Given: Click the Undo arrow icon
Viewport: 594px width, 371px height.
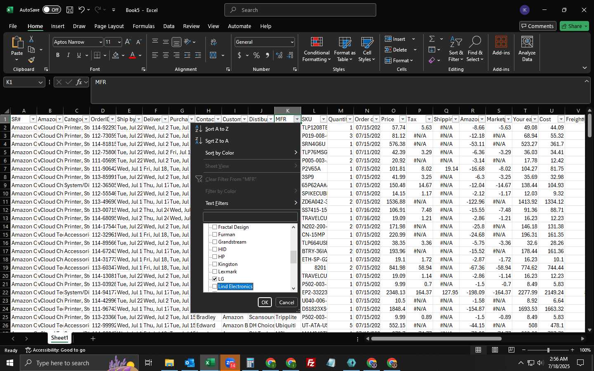Looking at the screenshot, I should pyautogui.click(x=82, y=10).
